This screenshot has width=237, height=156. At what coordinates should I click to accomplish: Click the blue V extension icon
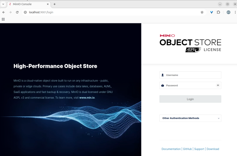point(212,12)
